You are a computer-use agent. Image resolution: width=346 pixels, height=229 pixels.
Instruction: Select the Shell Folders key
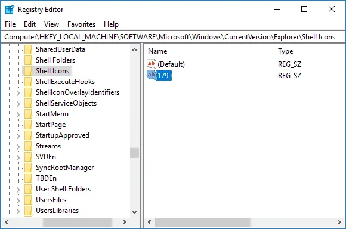(55, 60)
